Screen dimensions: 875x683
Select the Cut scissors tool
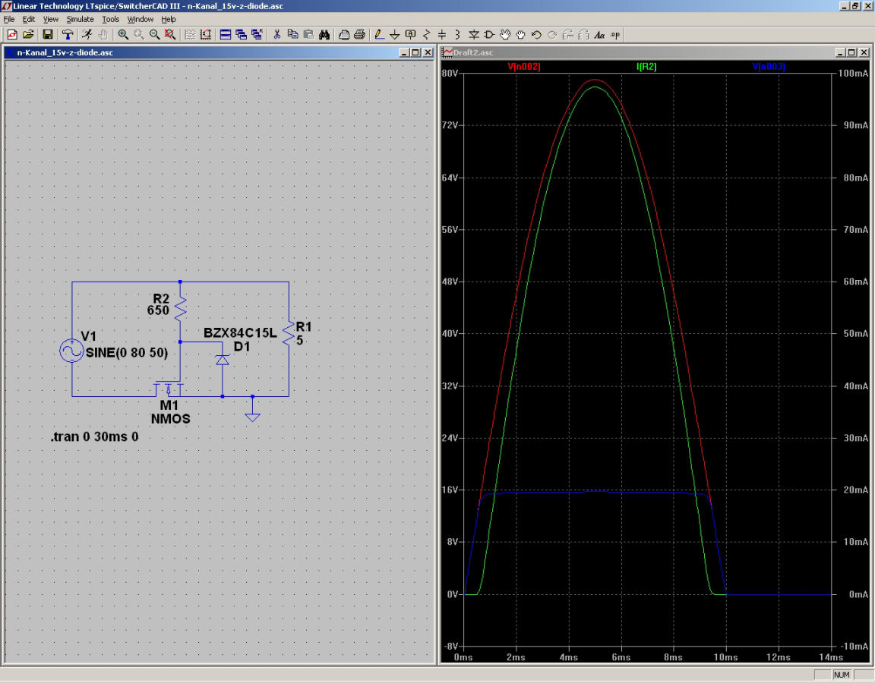pos(276,35)
